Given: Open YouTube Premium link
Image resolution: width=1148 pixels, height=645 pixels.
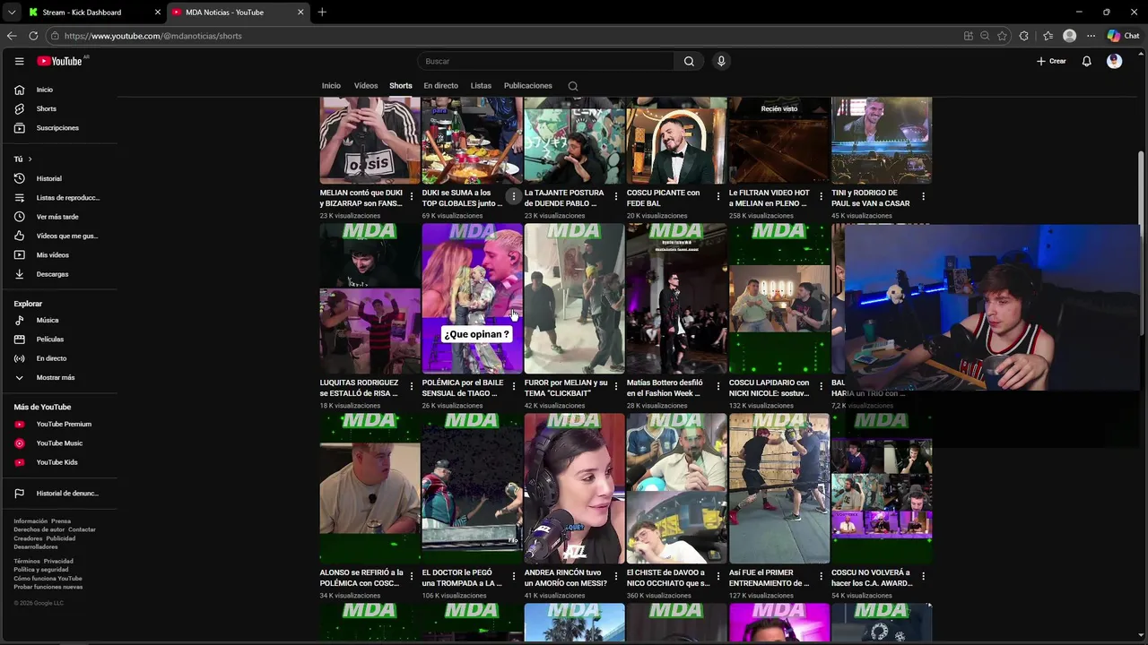Looking at the screenshot, I should click(58, 424).
